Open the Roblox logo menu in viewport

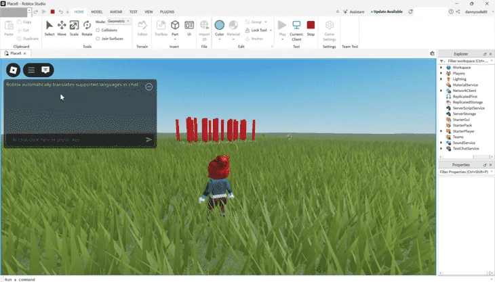(14, 70)
